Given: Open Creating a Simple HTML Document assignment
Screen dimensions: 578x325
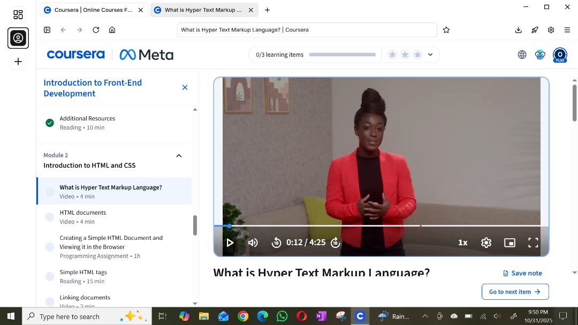Looking at the screenshot, I should coord(114,247).
